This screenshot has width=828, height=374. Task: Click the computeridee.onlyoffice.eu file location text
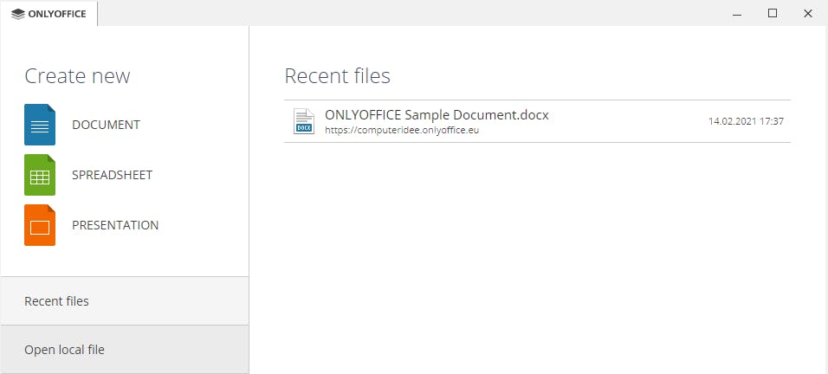[402, 131]
